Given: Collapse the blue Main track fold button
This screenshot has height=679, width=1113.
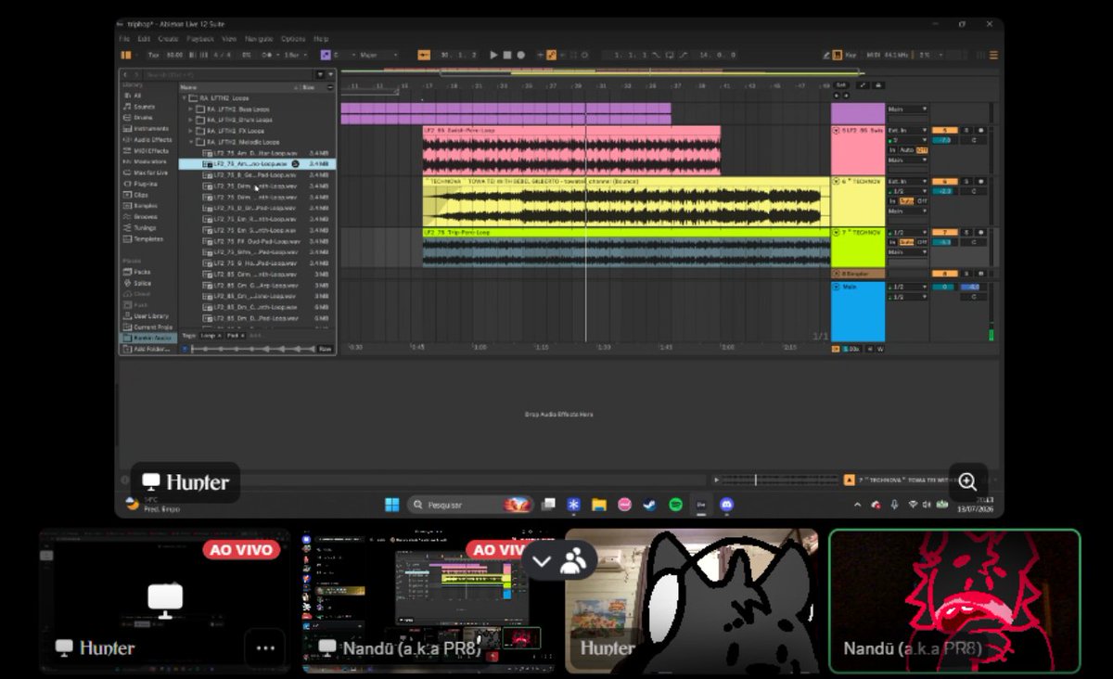Looking at the screenshot, I should pos(838,288).
